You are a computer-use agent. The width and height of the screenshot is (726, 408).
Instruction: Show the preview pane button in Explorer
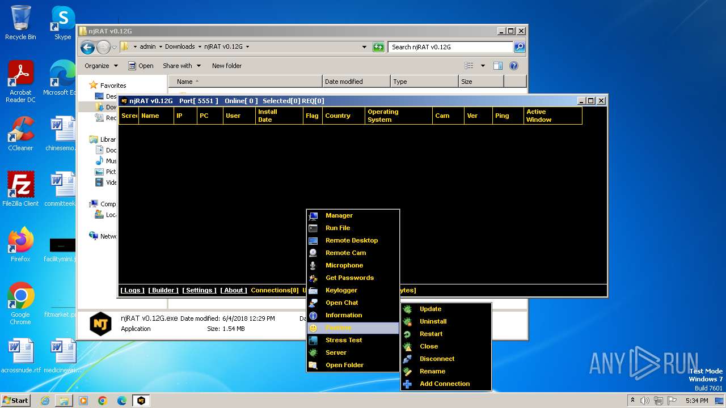pyautogui.click(x=497, y=66)
